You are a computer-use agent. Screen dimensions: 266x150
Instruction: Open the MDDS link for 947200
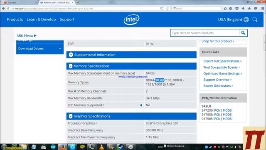[x=227, y=110]
